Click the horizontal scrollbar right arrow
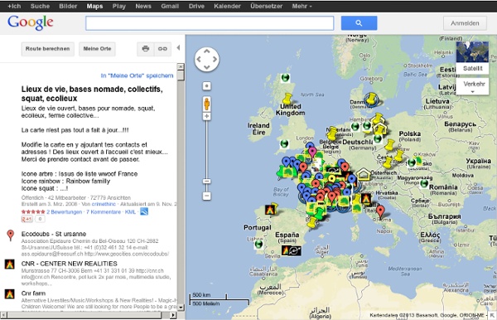Screen dimensions: 497x320 click(x=173, y=315)
